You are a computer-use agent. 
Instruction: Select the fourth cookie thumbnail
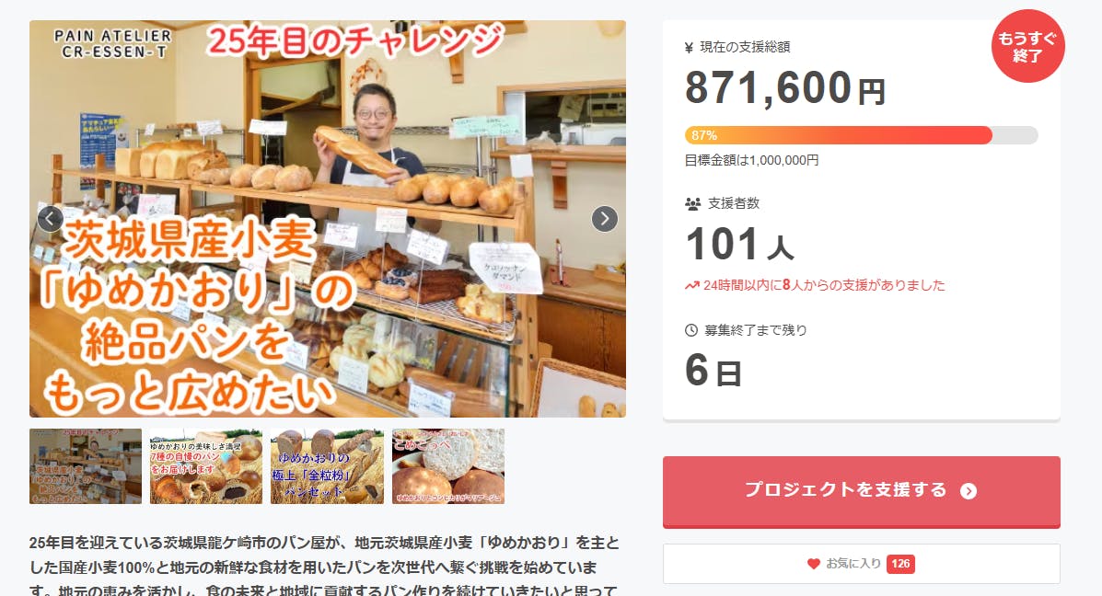pos(448,466)
